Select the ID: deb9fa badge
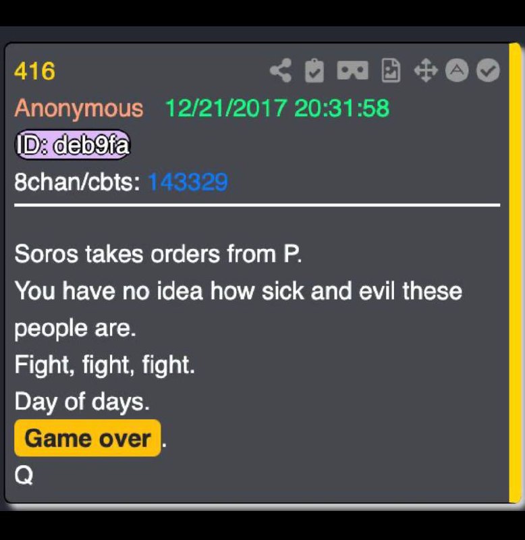 tap(73, 144)
